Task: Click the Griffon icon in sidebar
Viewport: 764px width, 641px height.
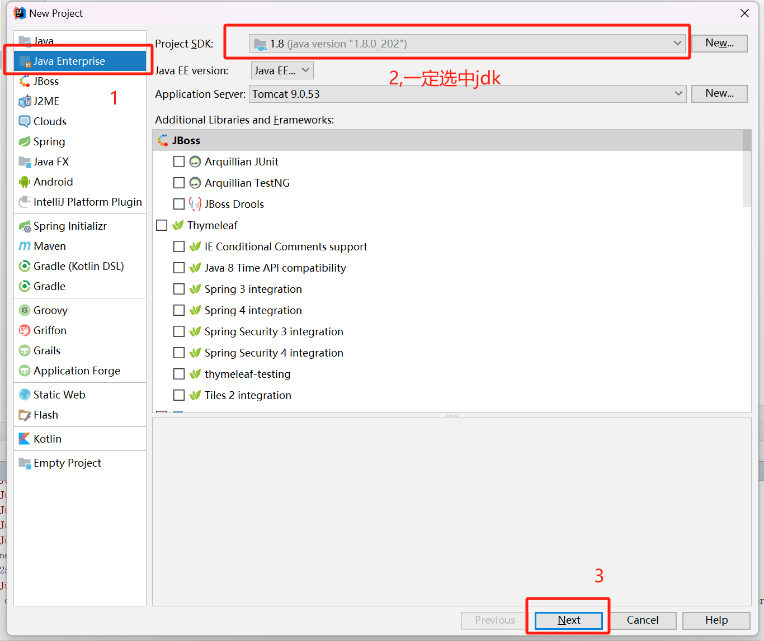Action: point(25,331)
